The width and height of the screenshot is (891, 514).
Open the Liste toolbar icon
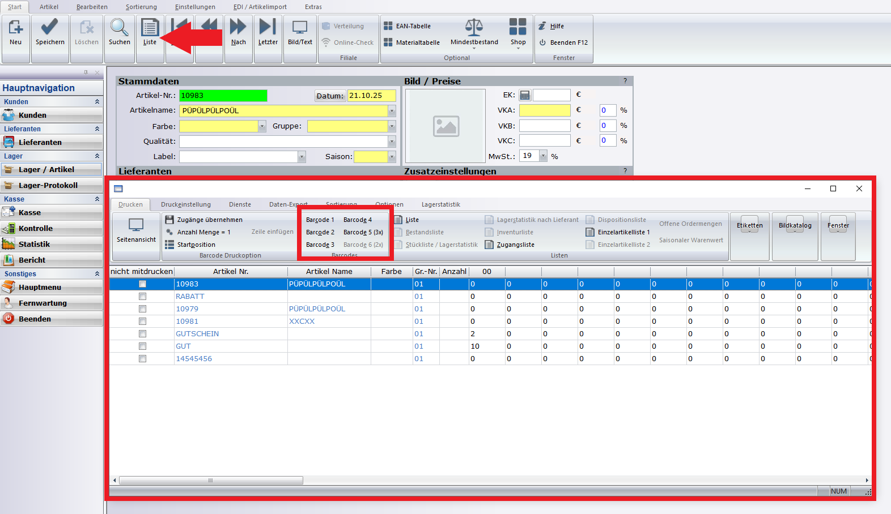point(150,28)
